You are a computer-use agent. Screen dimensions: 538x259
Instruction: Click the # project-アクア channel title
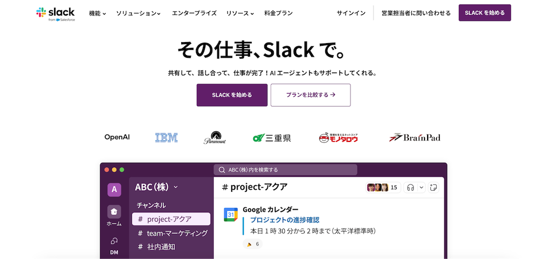click(255, 187)
